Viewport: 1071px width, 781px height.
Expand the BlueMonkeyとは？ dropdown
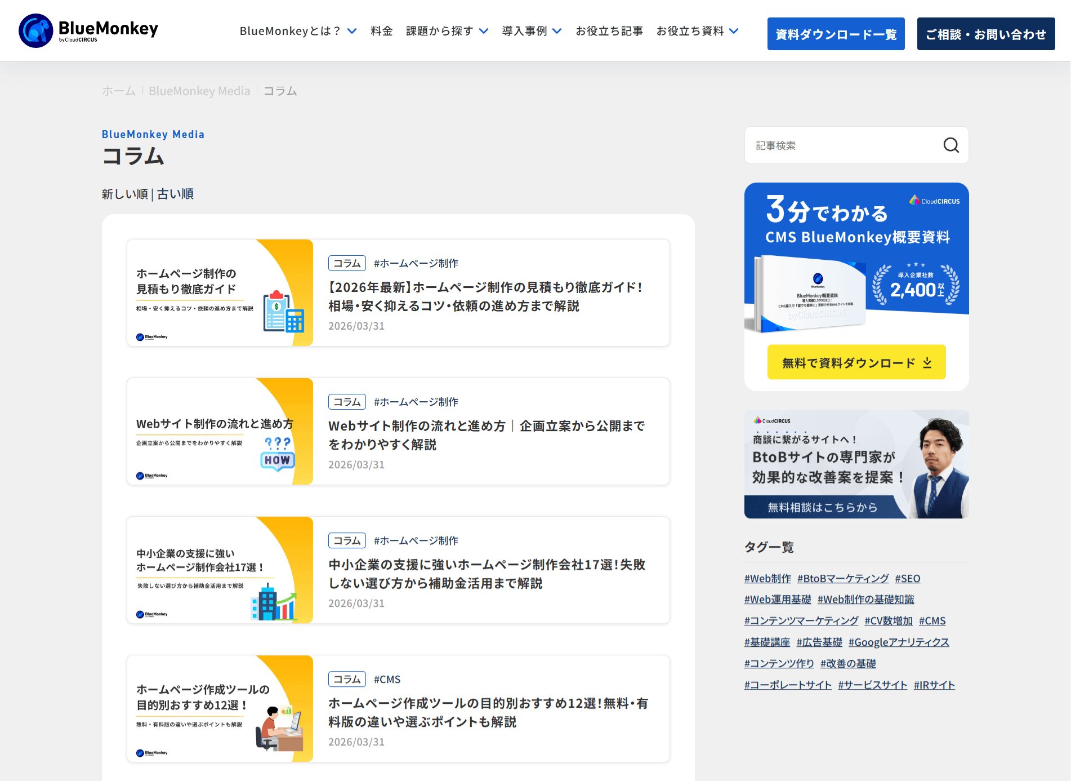(x=297, y=32)
